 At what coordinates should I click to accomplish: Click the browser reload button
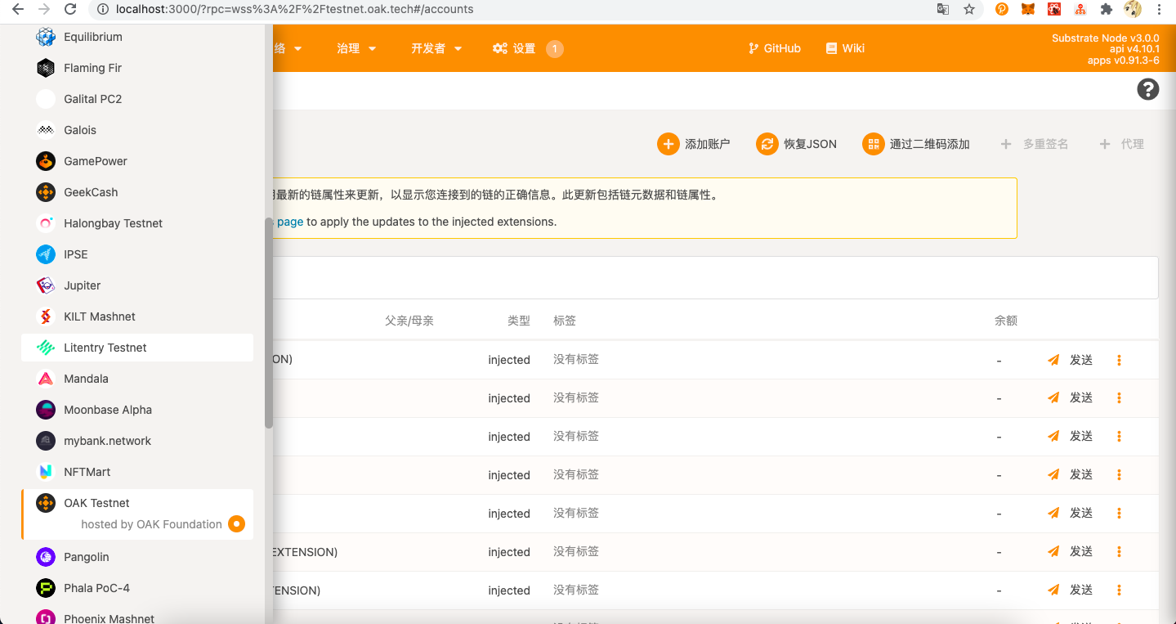click(x=70, y=9)
